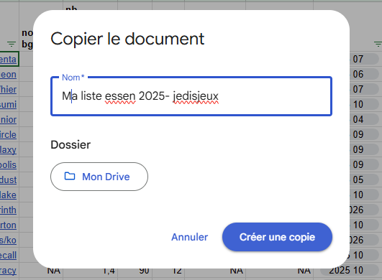Open the link ending in 'eon'
382x280 pixels.
click(x=9, y=75)
